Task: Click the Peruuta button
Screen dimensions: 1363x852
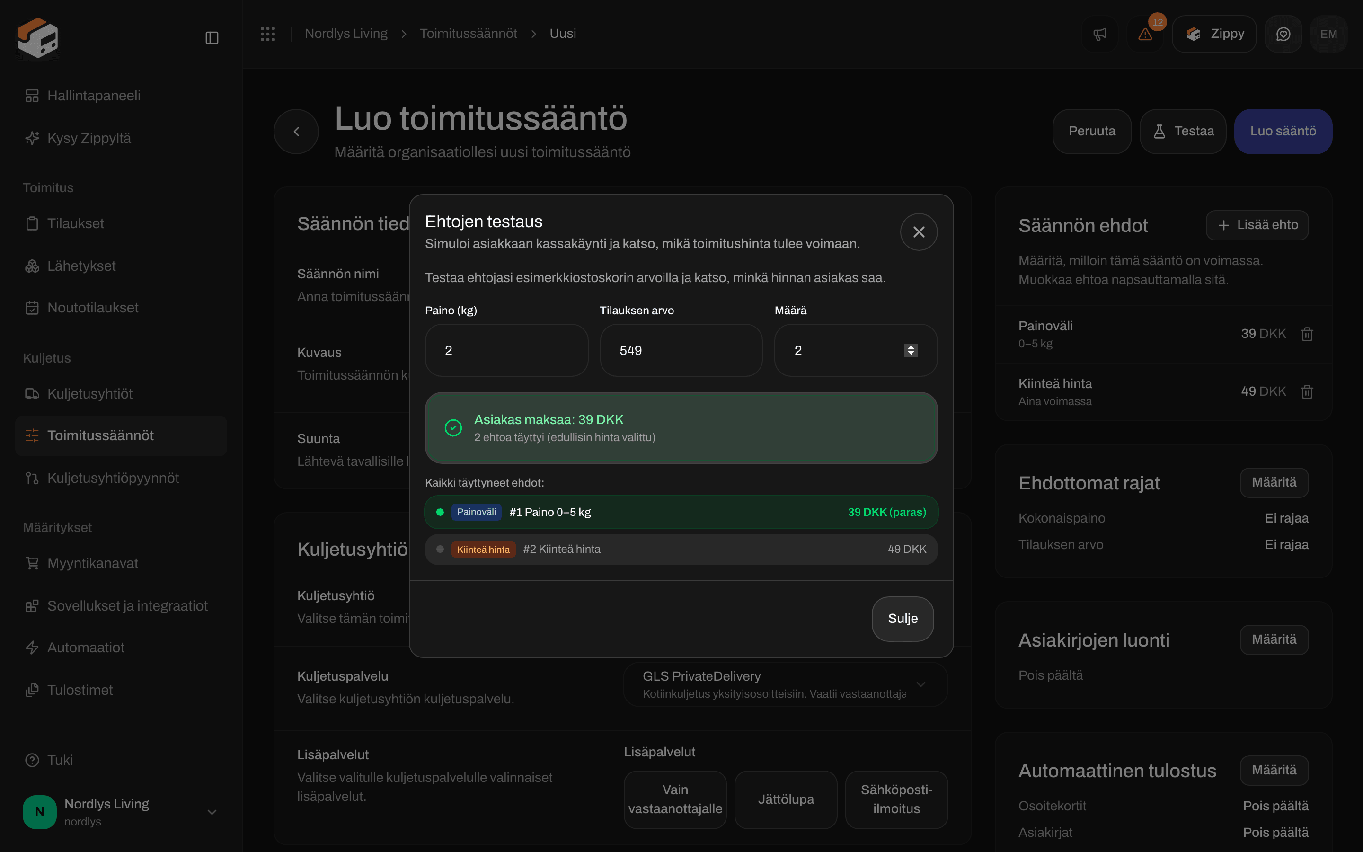Action: (x=1092, y=131)
